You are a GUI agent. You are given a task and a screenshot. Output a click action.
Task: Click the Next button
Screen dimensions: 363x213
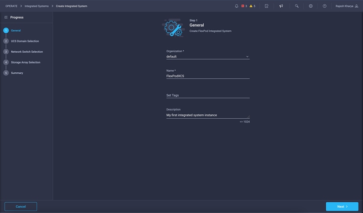[342, 207]
